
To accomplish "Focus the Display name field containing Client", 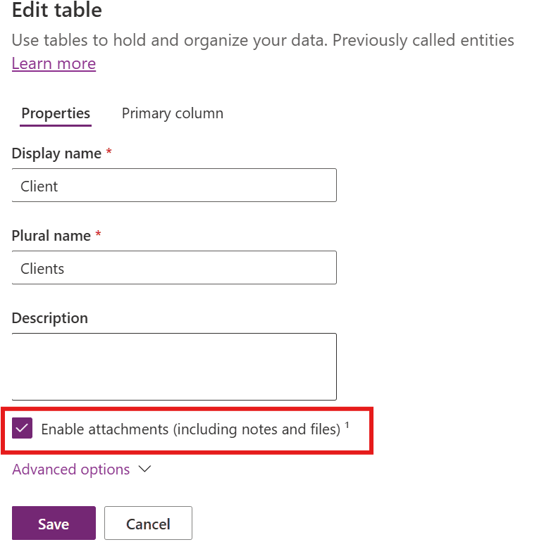I will tap(174, 186).
